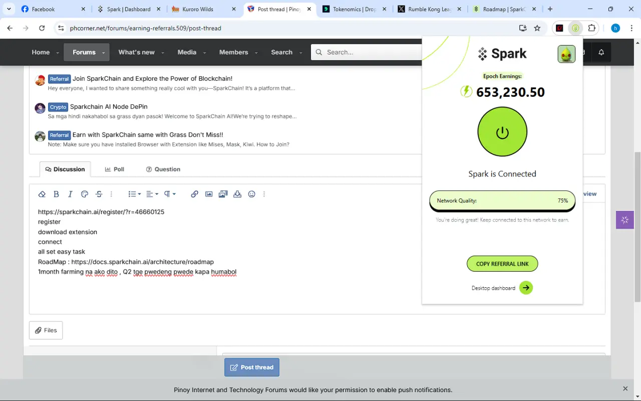Open thread 'Sparkchain AI Node DePin'
Image resolution: width=641 pixels, height=401 pixels.
(x=109, y=107)
